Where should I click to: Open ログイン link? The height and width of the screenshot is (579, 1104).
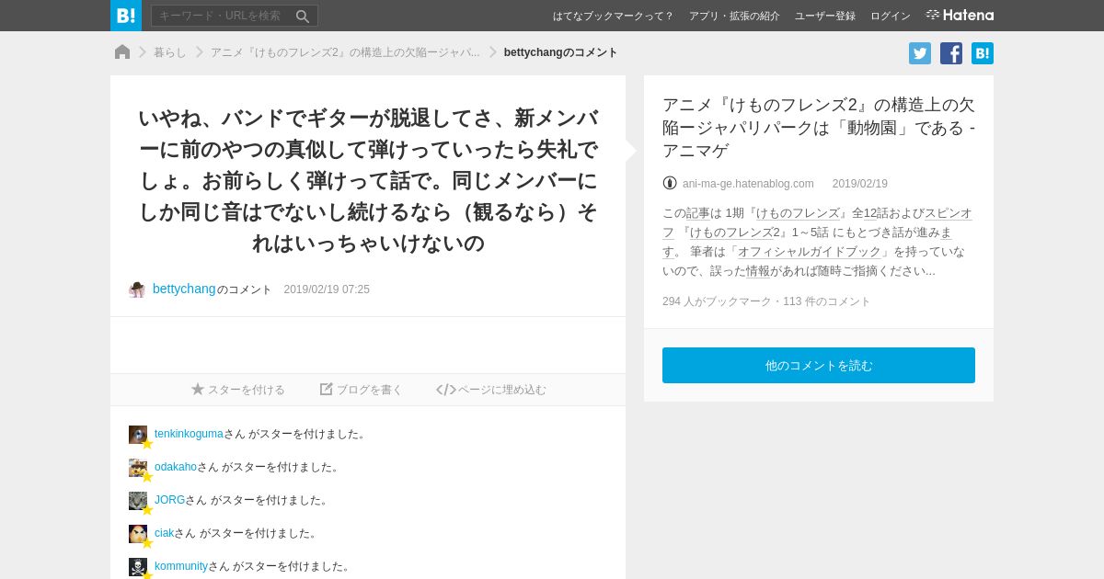click(891, 16)
